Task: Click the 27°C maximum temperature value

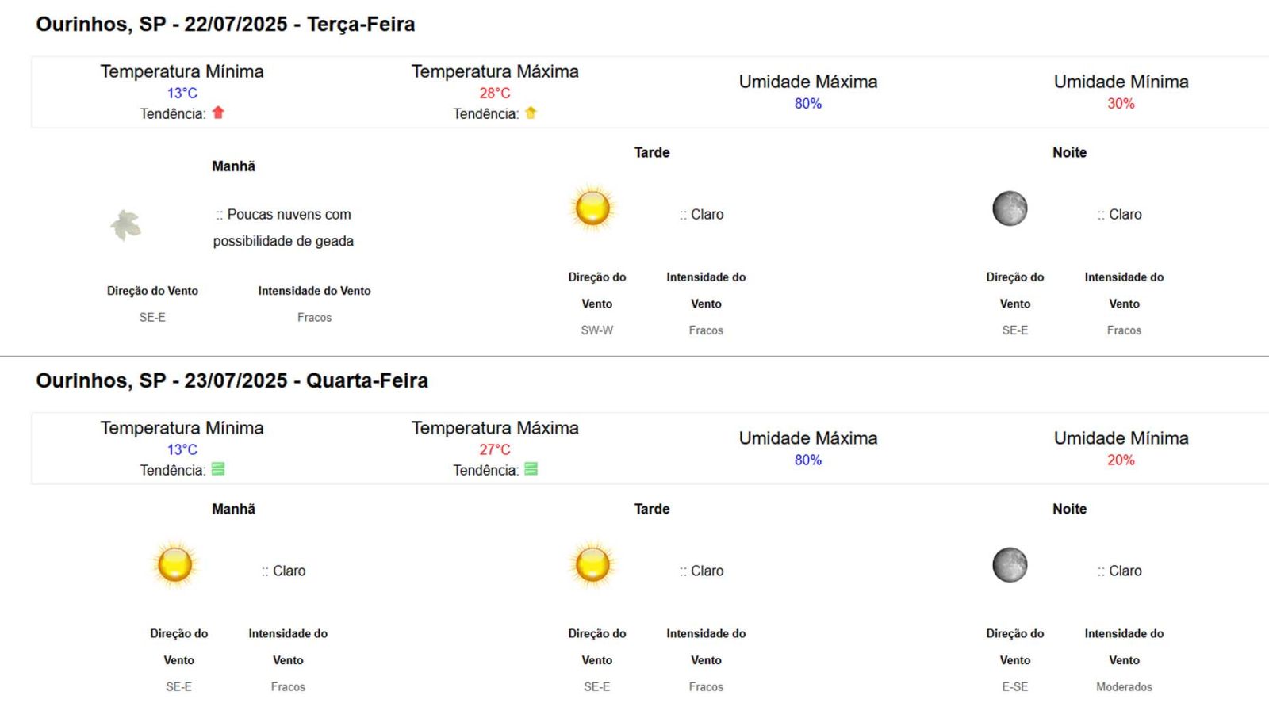Action: coord(495,449)
